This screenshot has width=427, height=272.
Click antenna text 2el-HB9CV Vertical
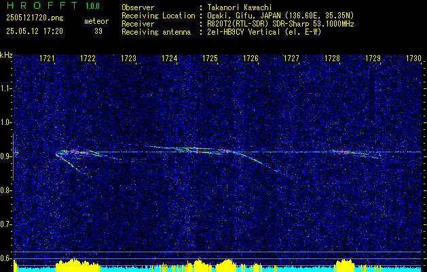tap(264, 32)
